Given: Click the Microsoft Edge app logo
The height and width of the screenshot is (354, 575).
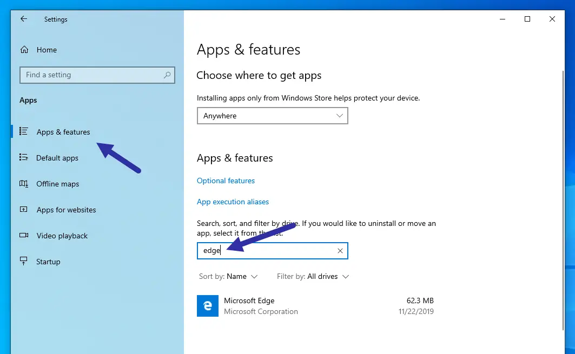Looking at the screenshot, I should 207,306.
